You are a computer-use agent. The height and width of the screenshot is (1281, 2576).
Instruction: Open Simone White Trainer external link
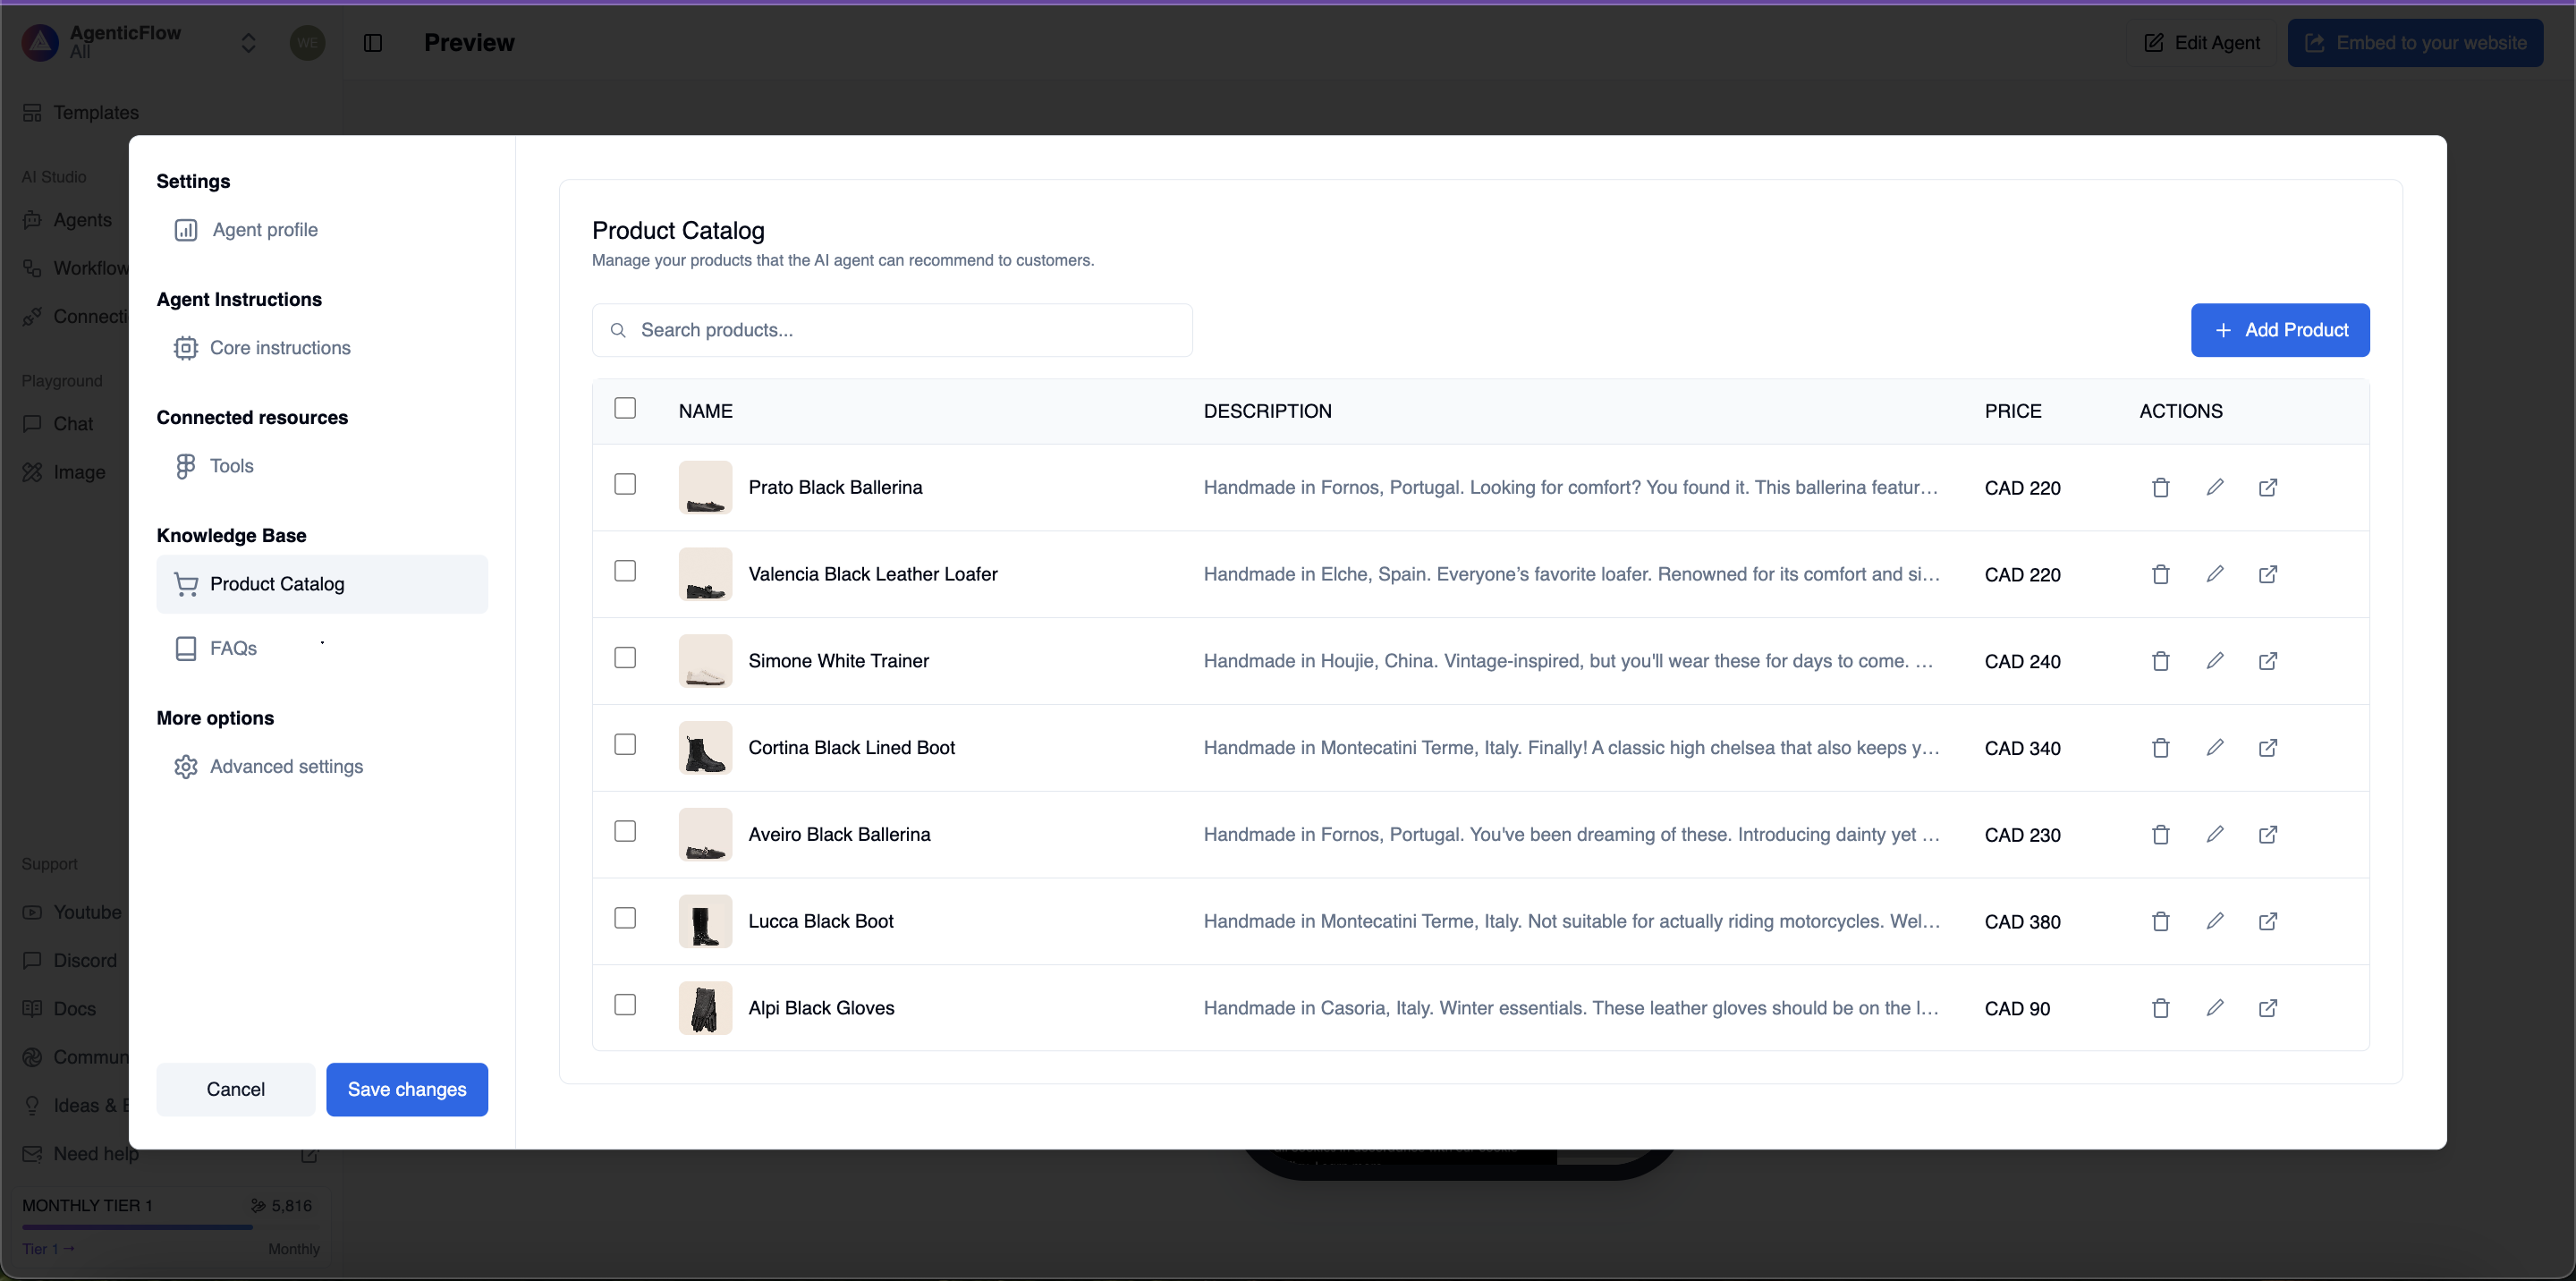(x=2268, y=661)
